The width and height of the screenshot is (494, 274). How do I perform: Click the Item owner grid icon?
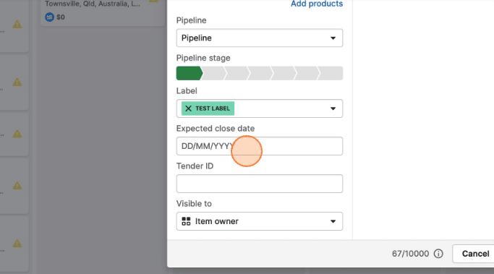tap(186, 221)
